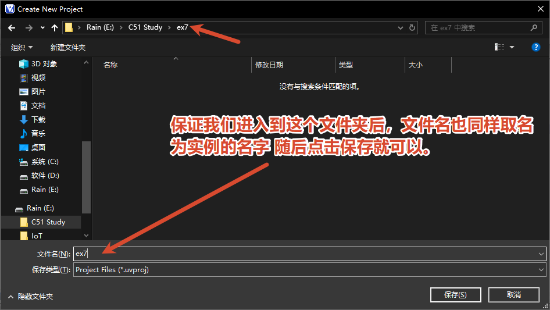The image size is (550, 310).
Task: Open address bar history dropdown
Action: point(400,28)
